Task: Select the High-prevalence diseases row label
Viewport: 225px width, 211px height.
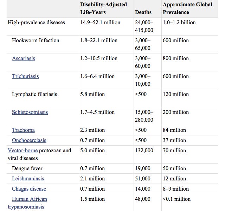Action: [36, 23]
